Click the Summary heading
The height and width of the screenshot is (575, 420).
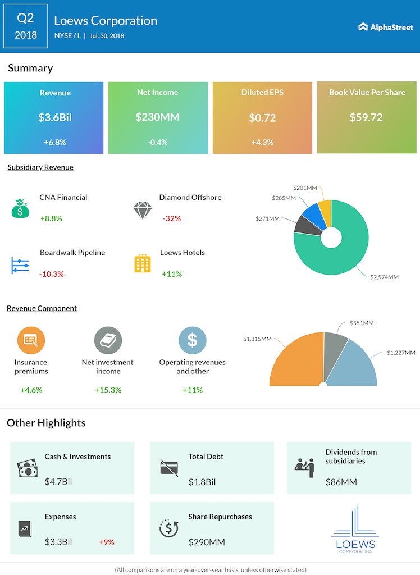click(x=30, y=68)
